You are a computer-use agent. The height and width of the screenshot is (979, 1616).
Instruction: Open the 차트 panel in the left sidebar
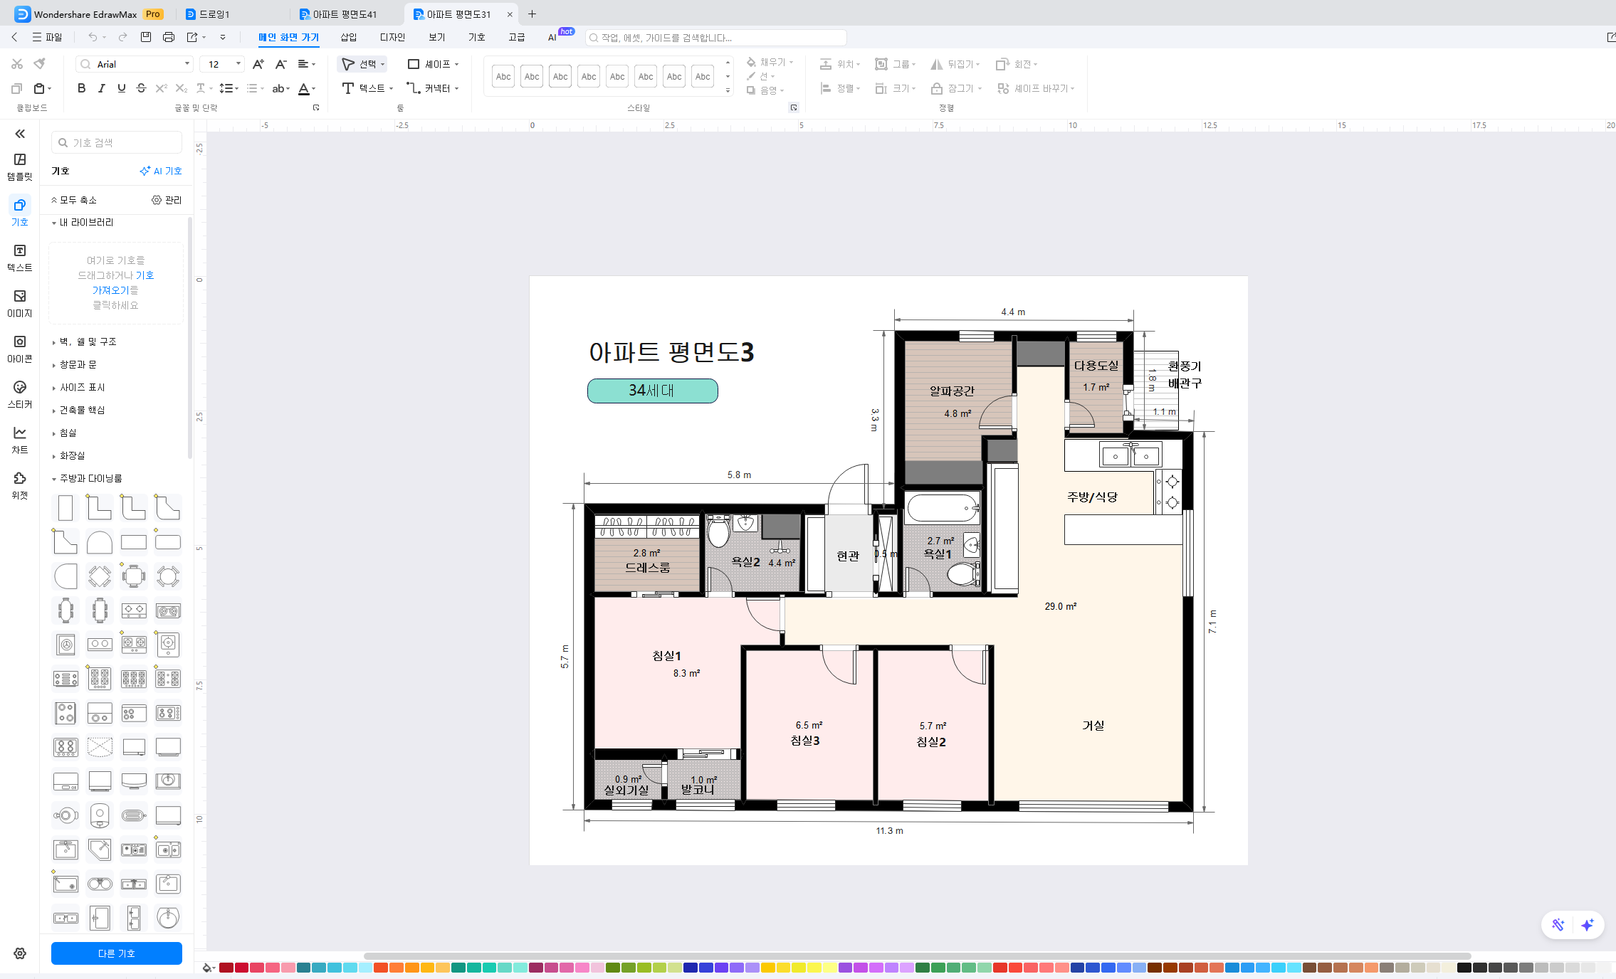click(x=19, y=440)
